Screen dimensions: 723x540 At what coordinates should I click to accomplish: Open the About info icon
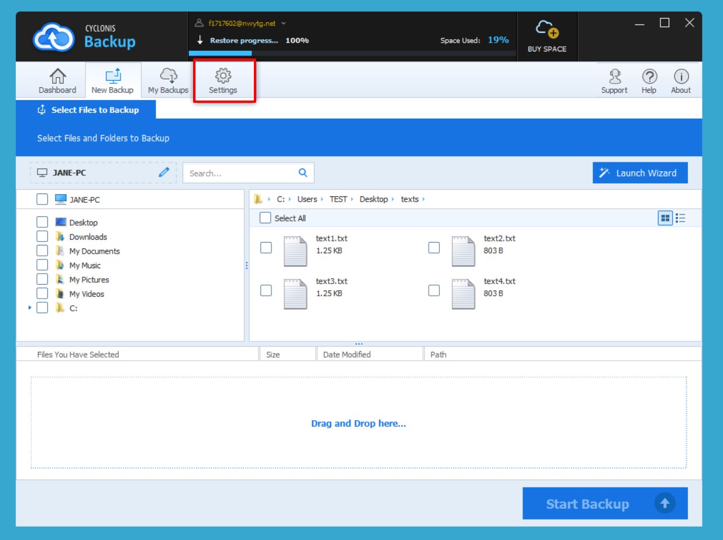(681, 77)
